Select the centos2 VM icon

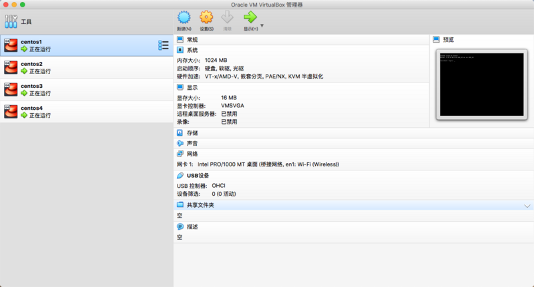[11, 67]
